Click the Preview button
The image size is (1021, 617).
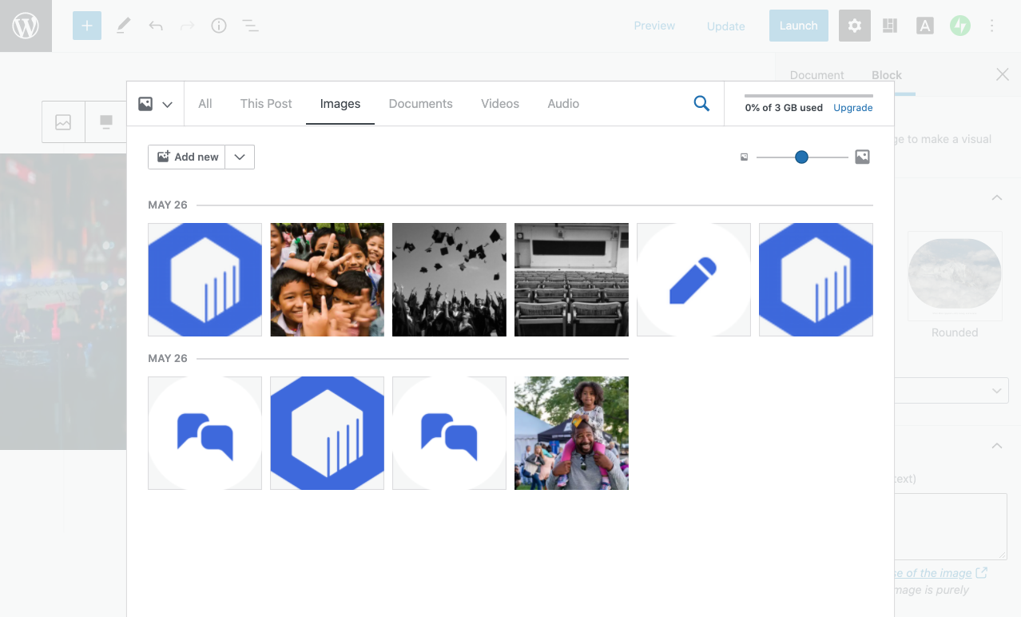coord(654,26)
